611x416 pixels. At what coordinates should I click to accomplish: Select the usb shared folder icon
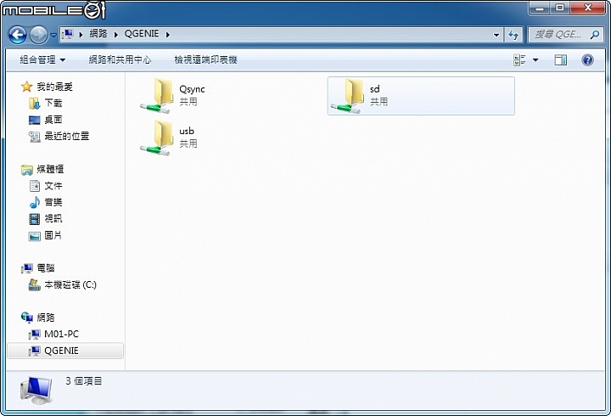tap(157, 138)
